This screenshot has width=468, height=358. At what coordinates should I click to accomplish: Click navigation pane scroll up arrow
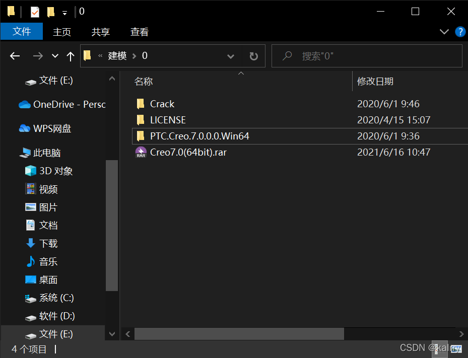coord(112,79)
